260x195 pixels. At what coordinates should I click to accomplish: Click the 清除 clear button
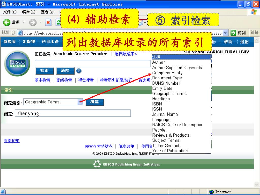65,71
